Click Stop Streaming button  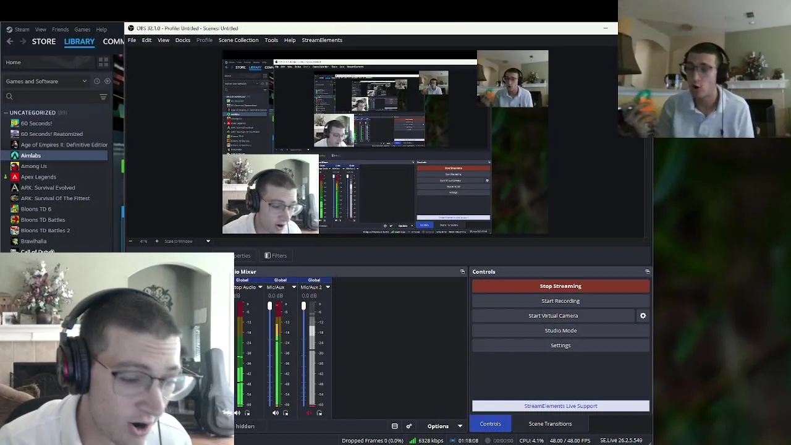point(560,286)
